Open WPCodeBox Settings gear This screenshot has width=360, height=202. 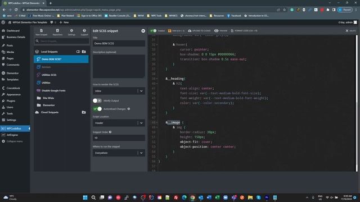coord(71,32)
